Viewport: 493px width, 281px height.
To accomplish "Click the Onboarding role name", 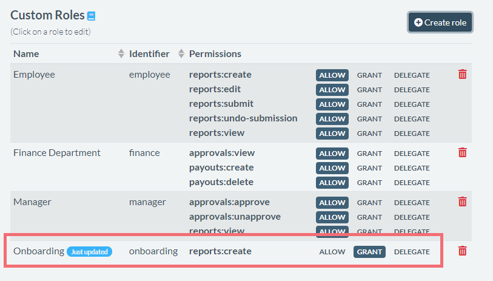I will point(38,251).
